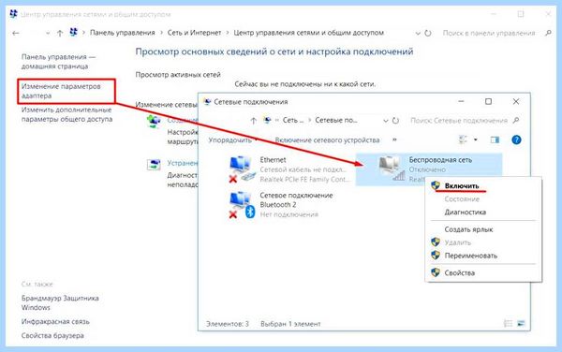Image resolution: width=562 pixels, height=352 pixels.
Task: Click Realtek PCIe FE Family Cont... text
Action: (x=304, y=179)
